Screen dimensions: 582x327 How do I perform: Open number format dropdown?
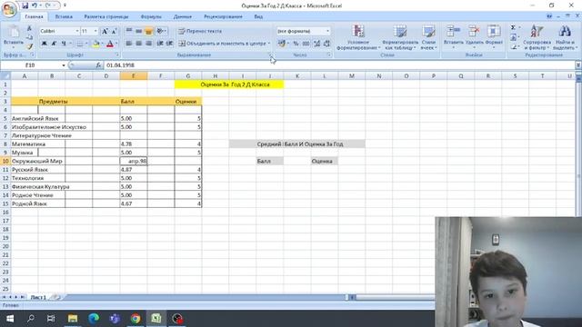[327, 31]
